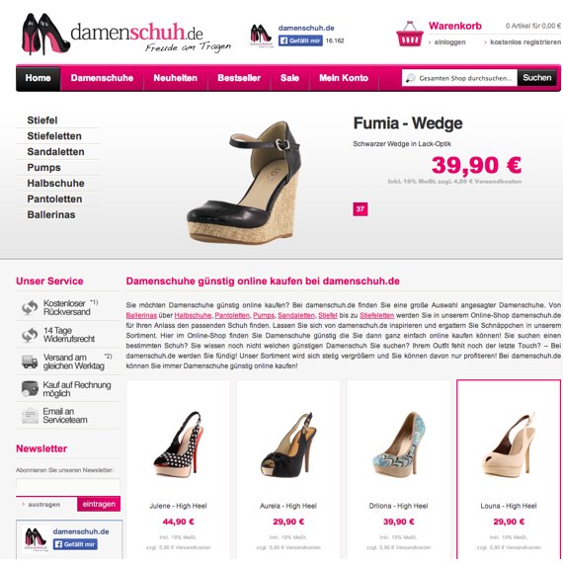
Task: Click the pink shopping basket icon
Action: [410, 34]
